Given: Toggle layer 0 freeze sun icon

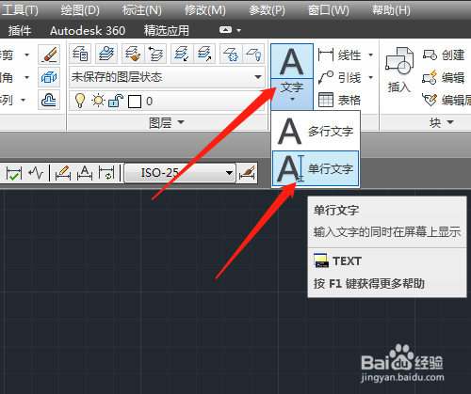Looking at the screenshot, I should pos(98,101).
